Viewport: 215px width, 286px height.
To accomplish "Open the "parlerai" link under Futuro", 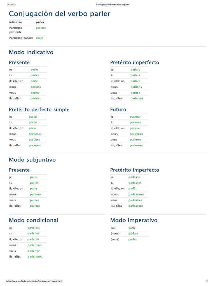I will coord(135,116).
